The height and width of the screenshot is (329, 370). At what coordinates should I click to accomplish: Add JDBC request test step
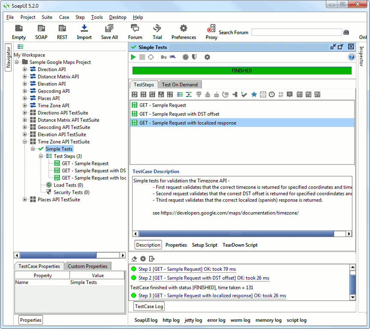click(170, 95)
